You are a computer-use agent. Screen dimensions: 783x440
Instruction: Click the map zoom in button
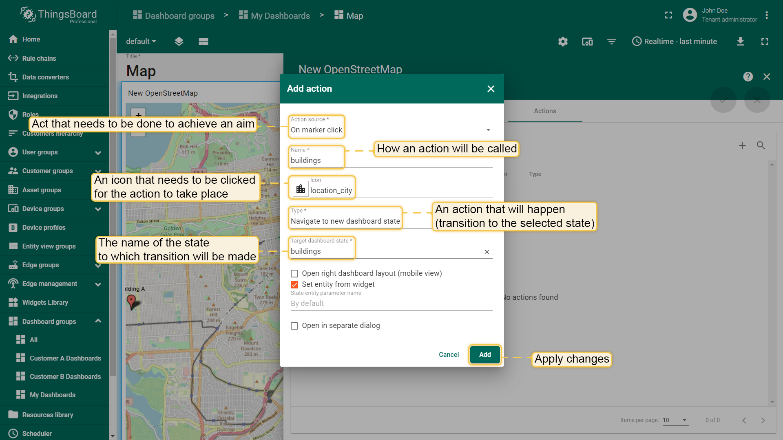(139, 114)
